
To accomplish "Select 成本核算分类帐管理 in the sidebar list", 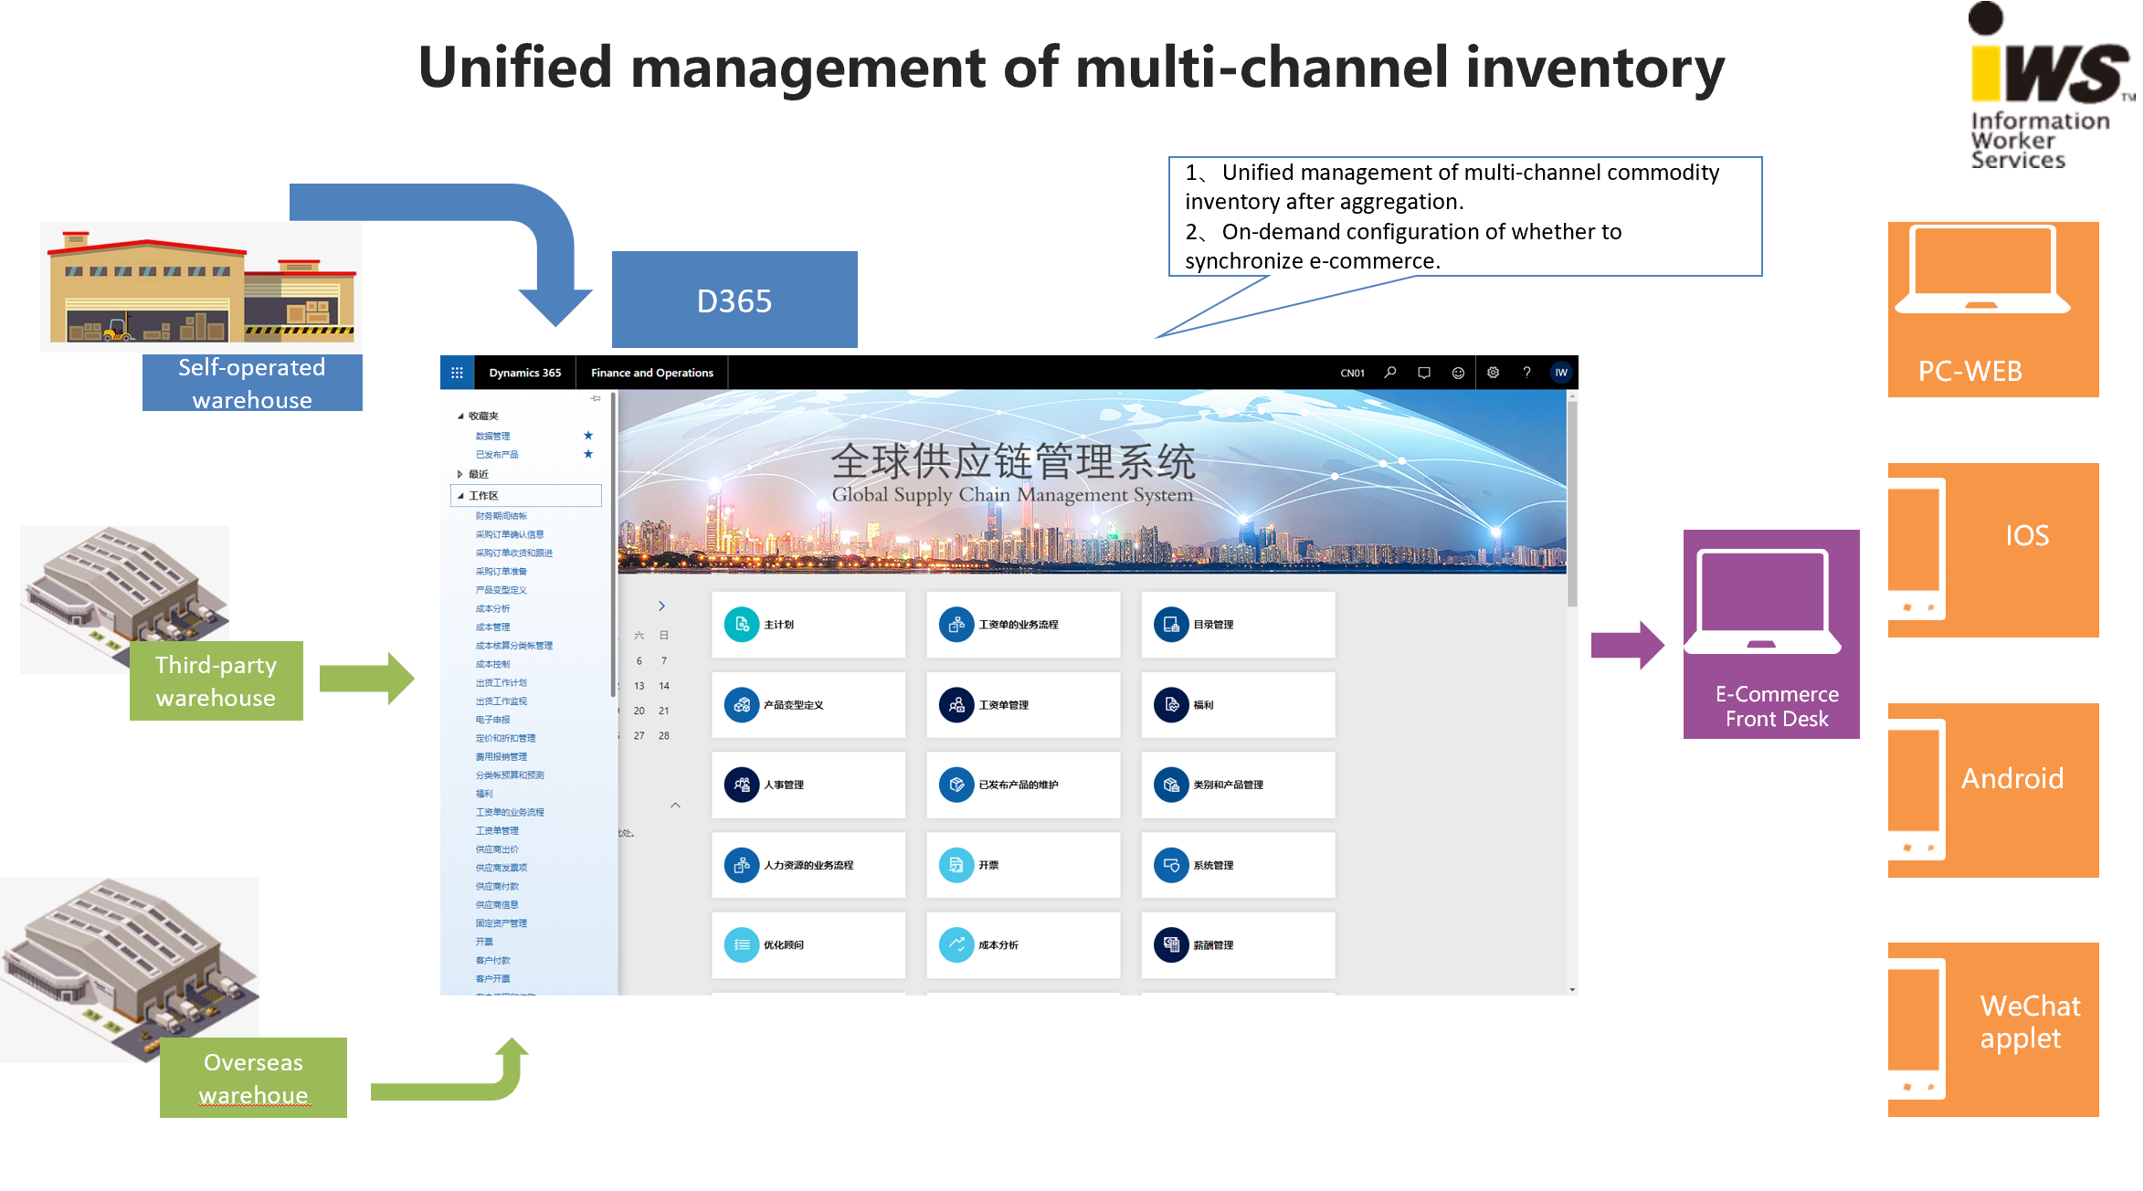I will coord(513,646).
